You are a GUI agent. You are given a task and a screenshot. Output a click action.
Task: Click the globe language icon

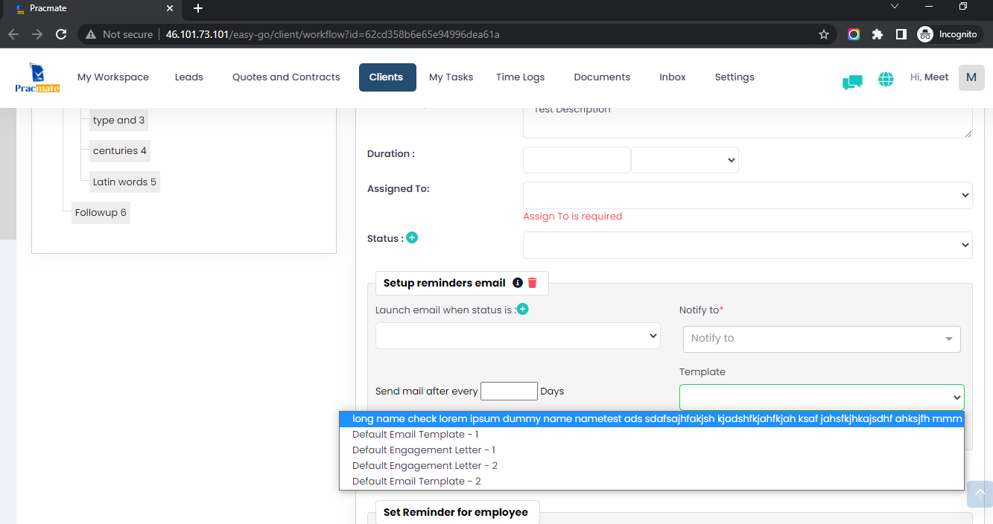tap(886, 79)
